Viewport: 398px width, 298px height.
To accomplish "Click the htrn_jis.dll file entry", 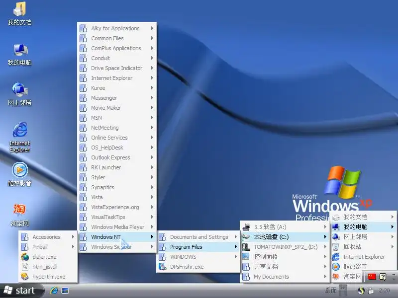I will [x=48, y=267].
